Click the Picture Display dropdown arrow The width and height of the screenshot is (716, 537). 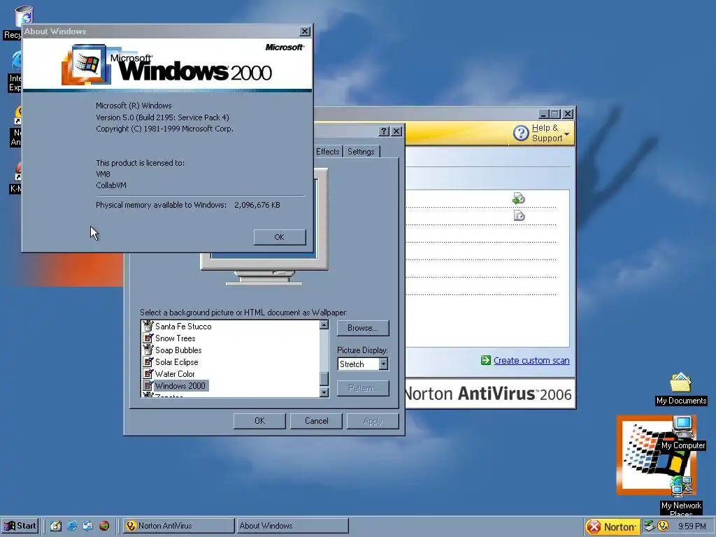click(384, 364)
